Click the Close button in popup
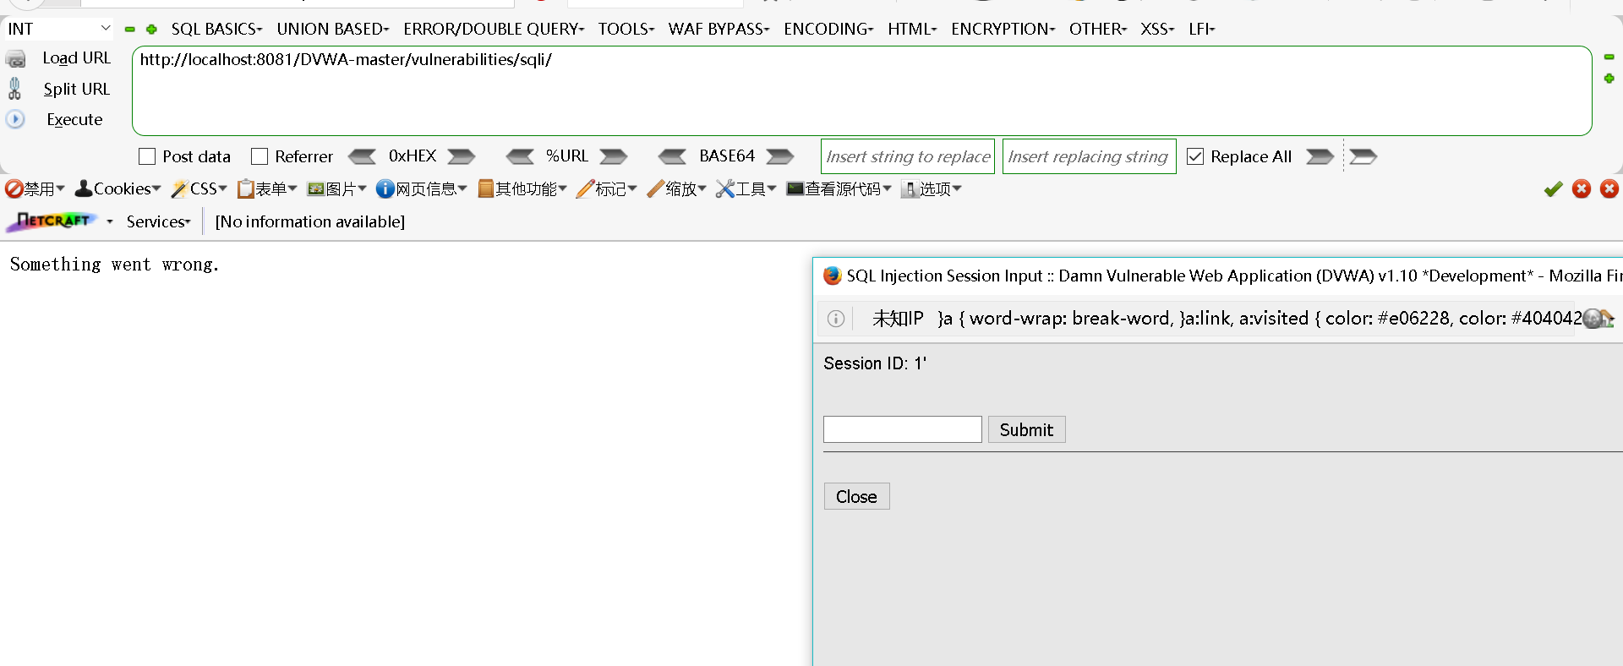Image resolution: width=1623 pixels, height=666 pixels. pos(856,496)
